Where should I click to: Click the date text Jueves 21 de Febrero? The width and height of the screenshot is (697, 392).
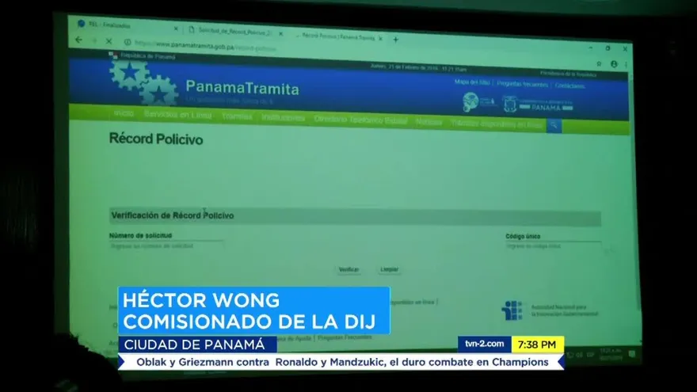coord(418,68)
